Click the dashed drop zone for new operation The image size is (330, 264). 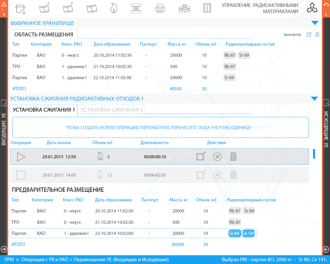(160, 127)
